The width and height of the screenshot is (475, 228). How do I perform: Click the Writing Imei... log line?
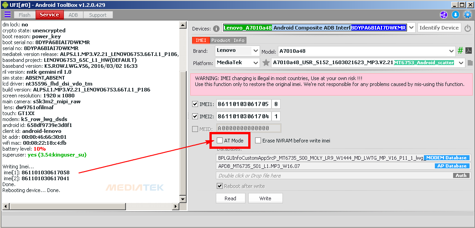coord(18,167)
